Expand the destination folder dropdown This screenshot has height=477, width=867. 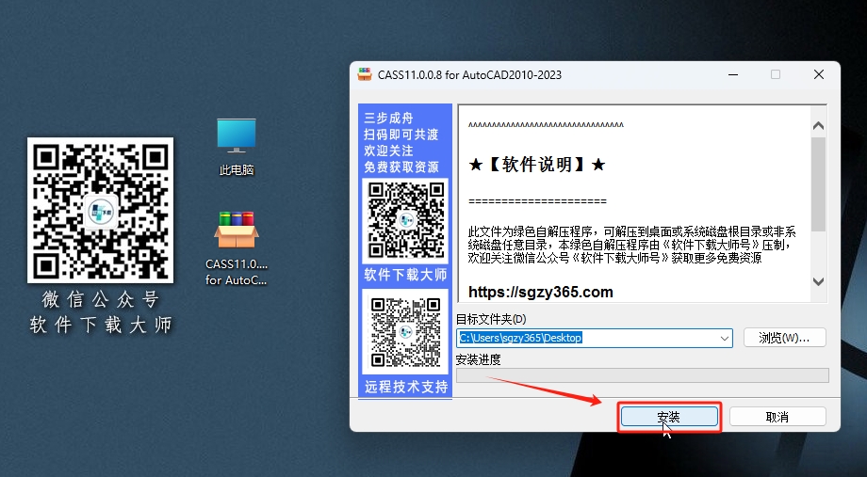pos(724,339)
